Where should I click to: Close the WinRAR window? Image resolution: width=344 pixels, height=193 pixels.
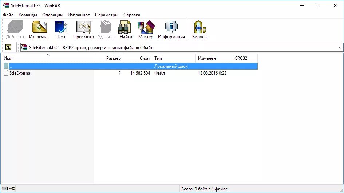(335, 6)
